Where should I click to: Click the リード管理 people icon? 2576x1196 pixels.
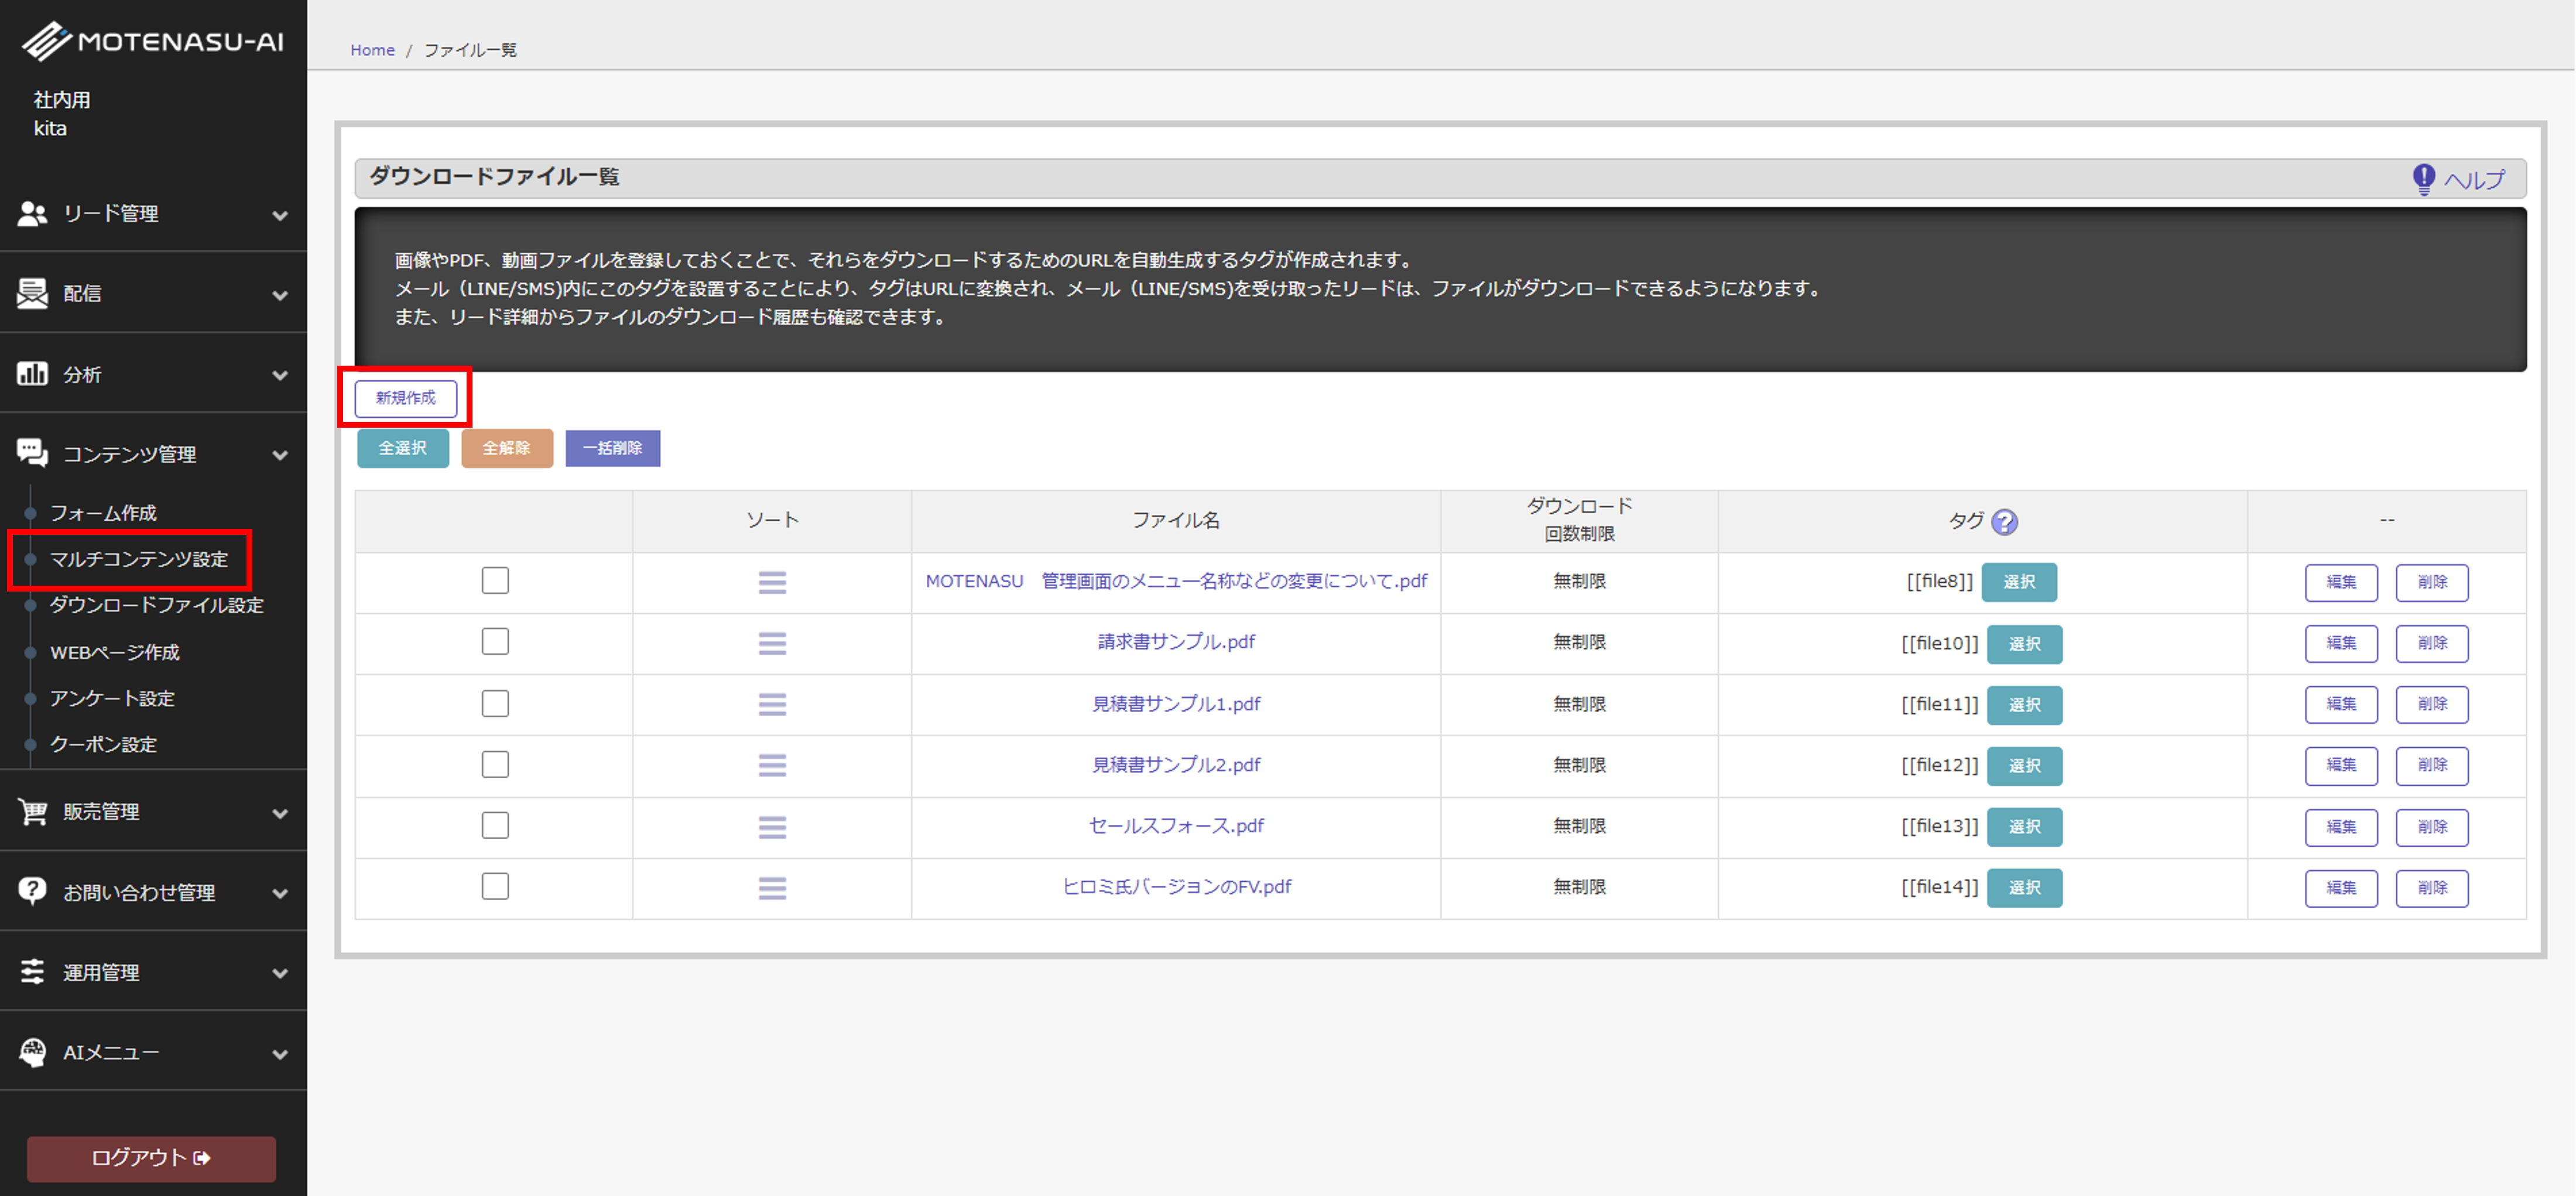32,213
